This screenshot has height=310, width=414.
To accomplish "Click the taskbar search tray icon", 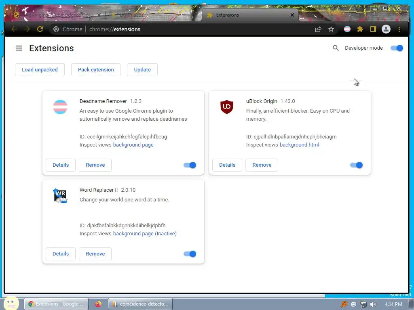I will (x=344, y=304).
